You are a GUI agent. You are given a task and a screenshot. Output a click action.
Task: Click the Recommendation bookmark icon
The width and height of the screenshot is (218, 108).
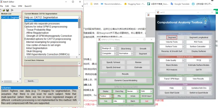(102, 4)
